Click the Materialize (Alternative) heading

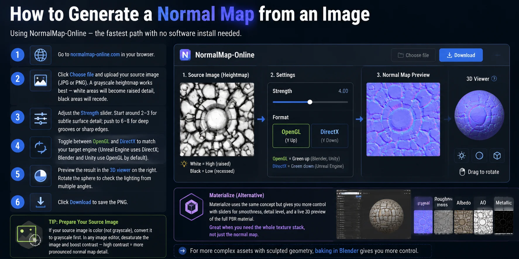coord(237,195)
